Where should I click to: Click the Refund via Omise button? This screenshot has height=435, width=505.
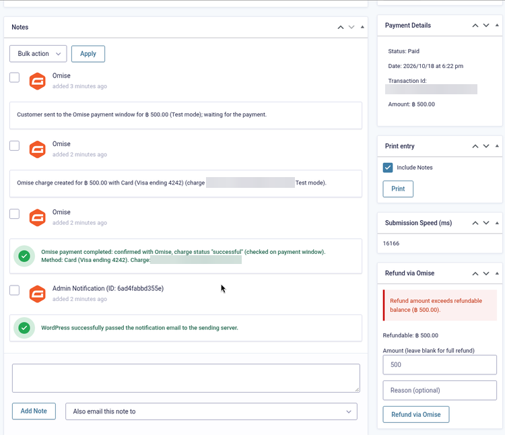click(416, 414)
